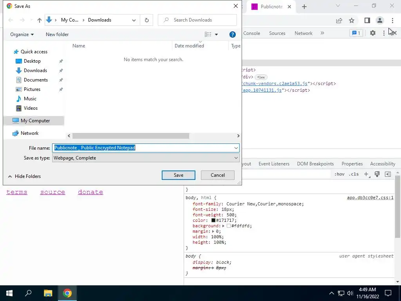Select Desktop in the navigation pane
The height and width of the screenshot is (301, 401).
pos(32,61)
